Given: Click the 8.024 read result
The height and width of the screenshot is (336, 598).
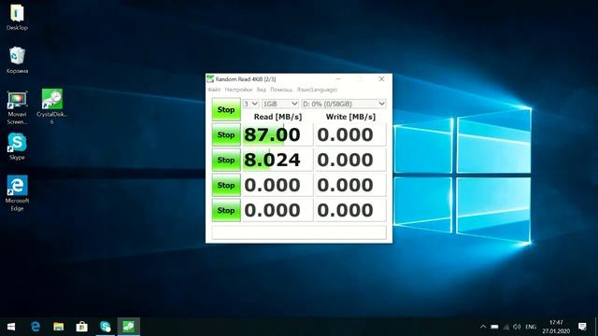Looking at the screenshot, I should coord(278,160).
